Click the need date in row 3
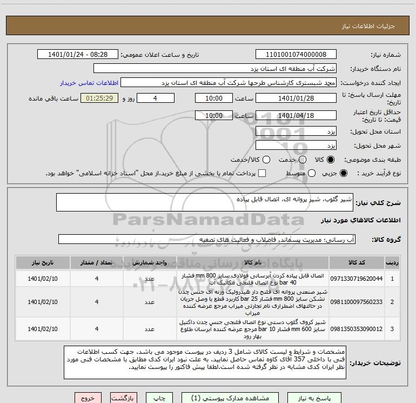The image size is (416, 403). 43,329
